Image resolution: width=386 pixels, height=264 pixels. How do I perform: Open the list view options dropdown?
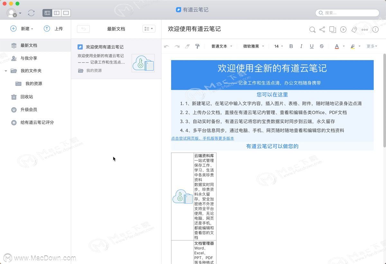coord(149,29)
